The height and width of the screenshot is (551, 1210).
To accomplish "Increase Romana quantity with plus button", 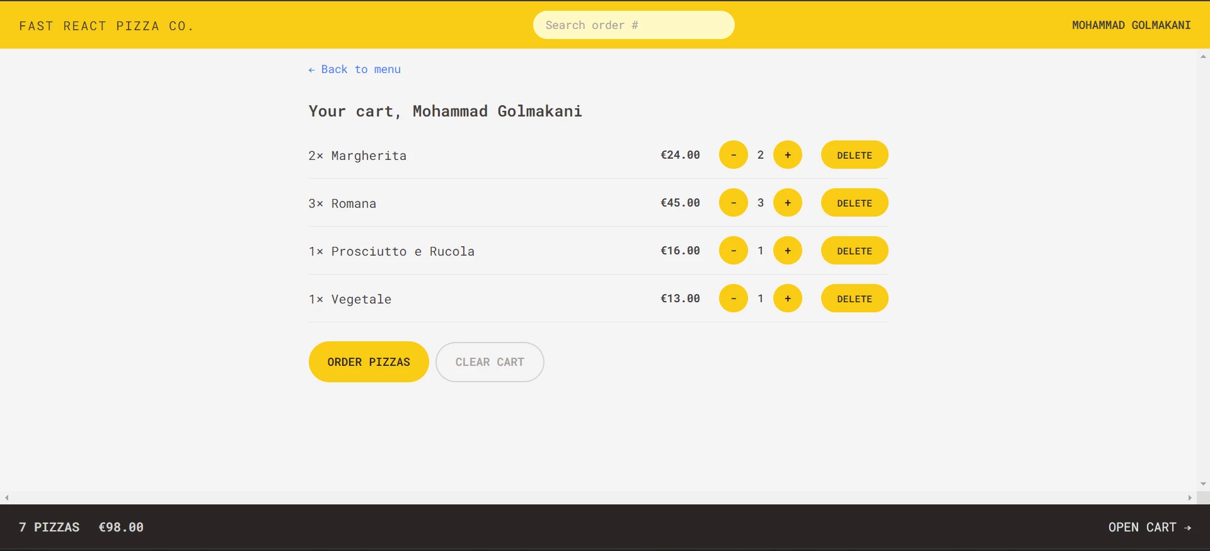I will tap(787, 203).
